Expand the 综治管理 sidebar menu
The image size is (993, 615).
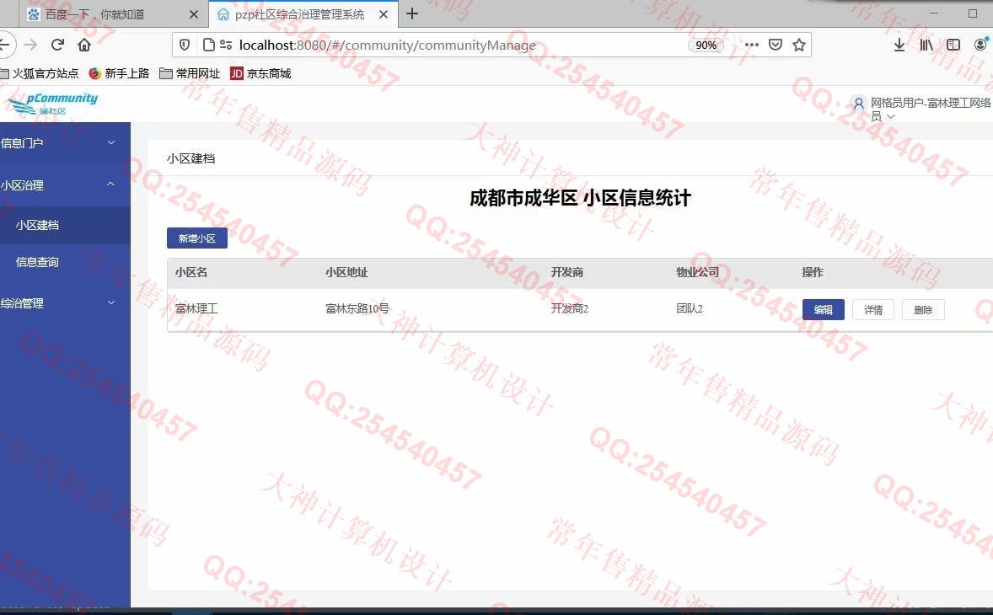tap(65, 303)
